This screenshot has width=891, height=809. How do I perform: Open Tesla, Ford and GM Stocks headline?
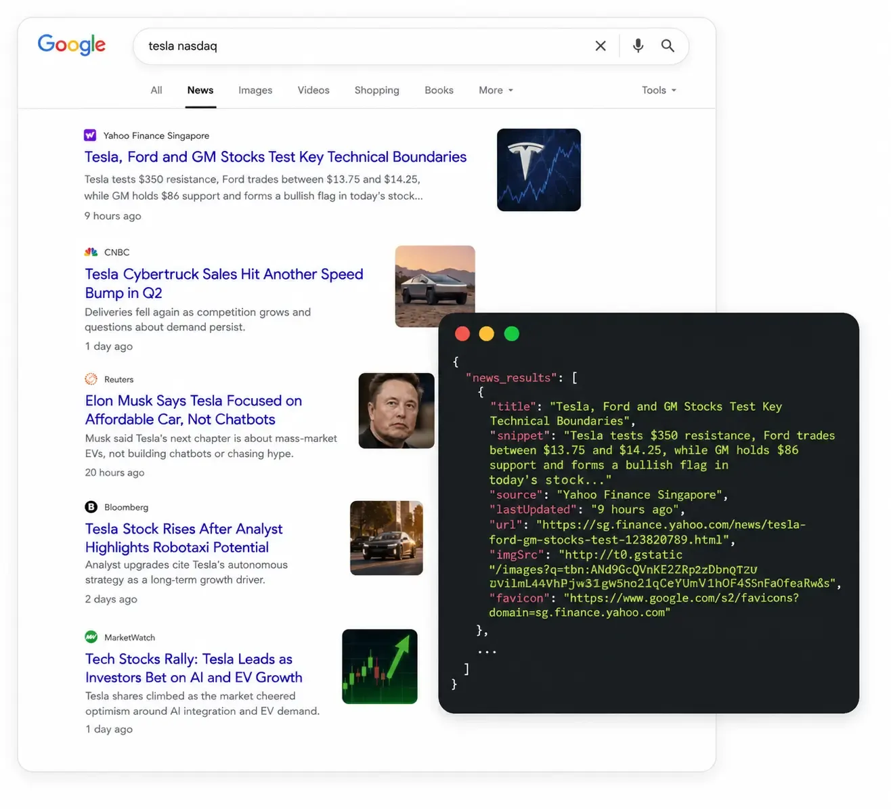pyautogui.click(x=276, y=157)
